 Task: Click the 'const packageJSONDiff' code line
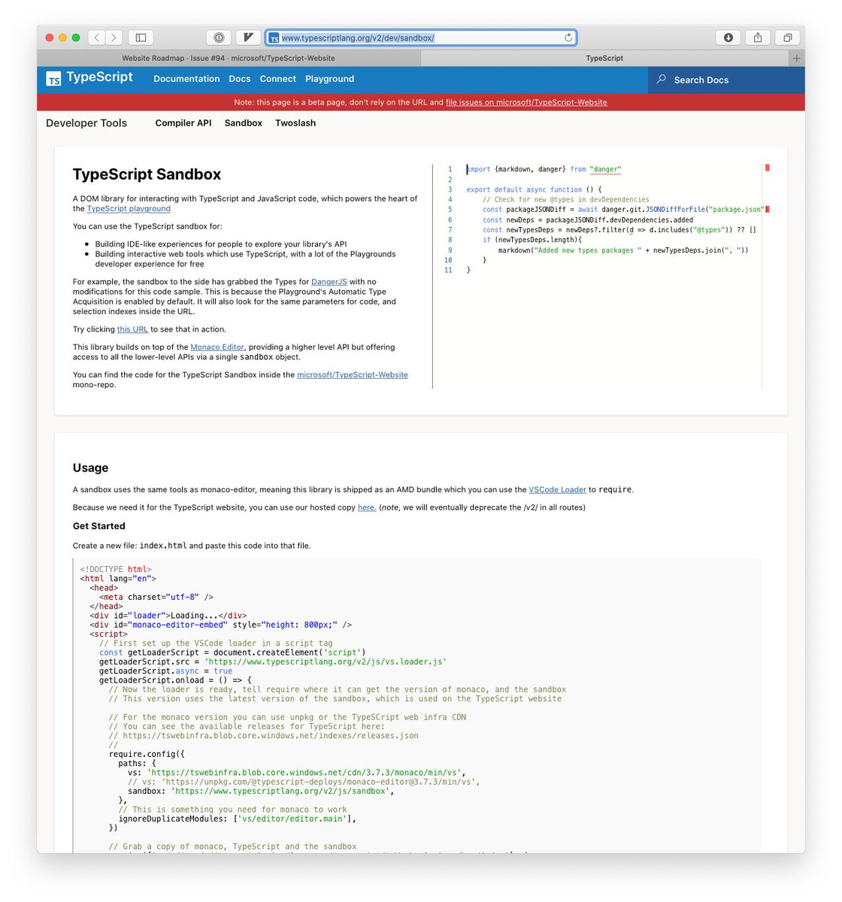[624, 210]
